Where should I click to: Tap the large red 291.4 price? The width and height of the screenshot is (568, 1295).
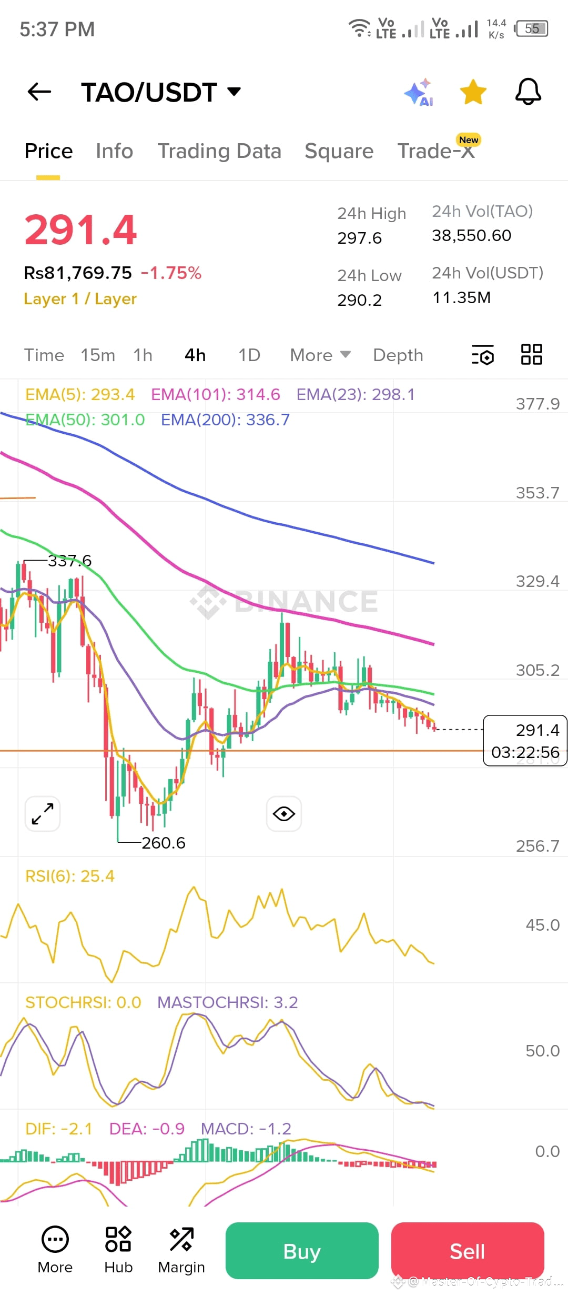tap(81, 230)
